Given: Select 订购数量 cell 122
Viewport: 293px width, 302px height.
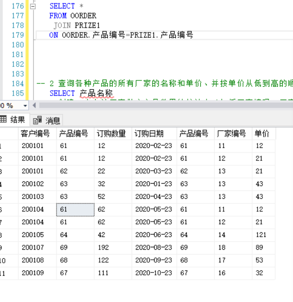Looking at the screenshot, I should 113,260.
